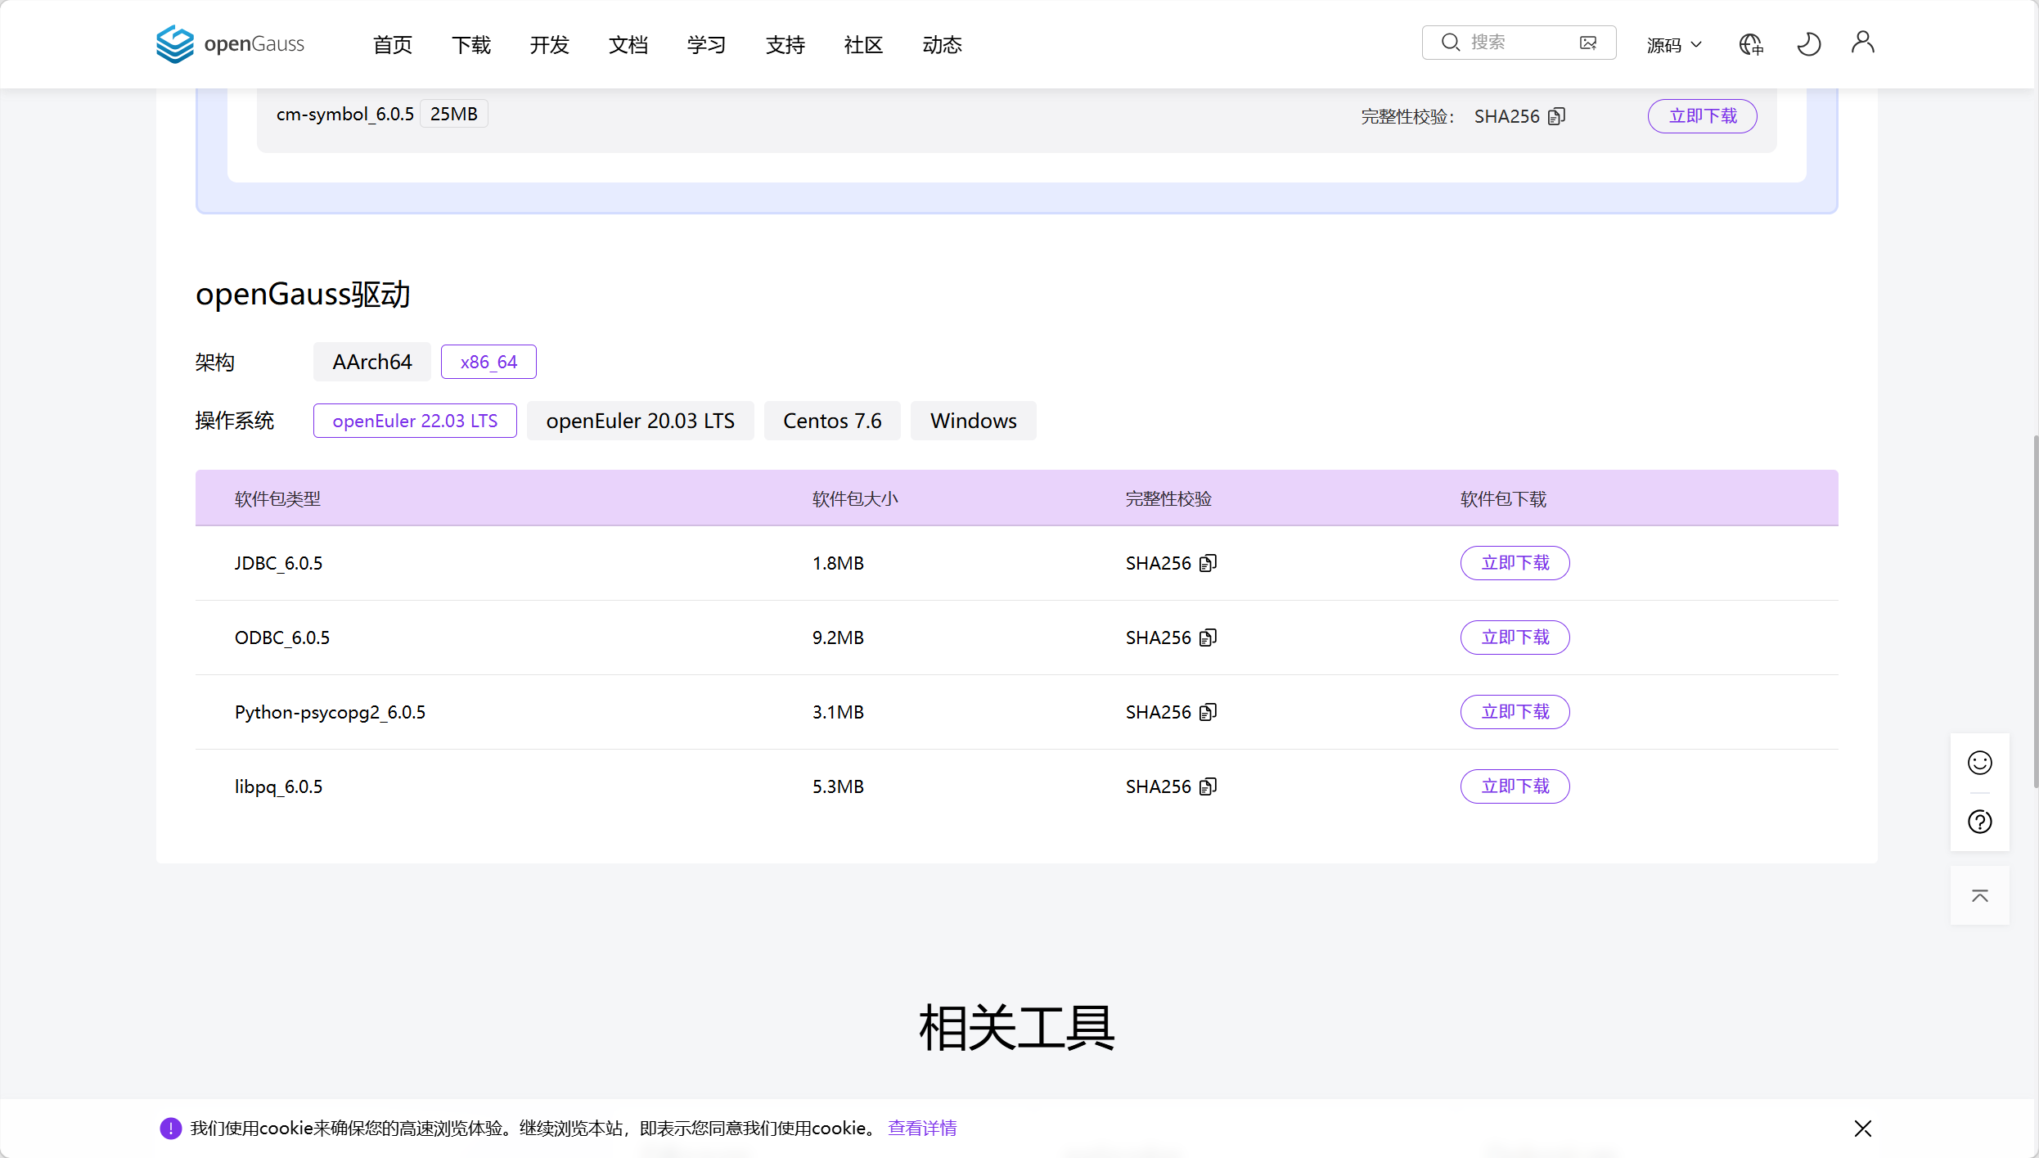The width and height of the screenshot is (2039, 1158).
Task: Open 首页 in navigation bar
Action: pos(393,45)
